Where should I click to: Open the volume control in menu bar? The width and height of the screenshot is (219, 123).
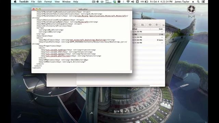133,2
